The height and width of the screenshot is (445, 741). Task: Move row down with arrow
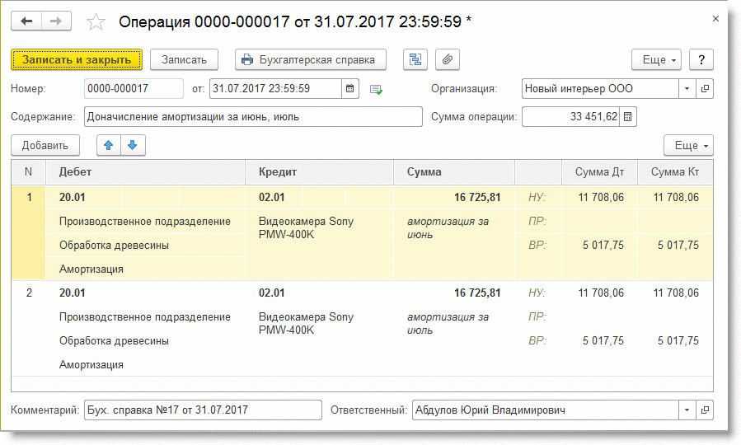click(132, 146)
